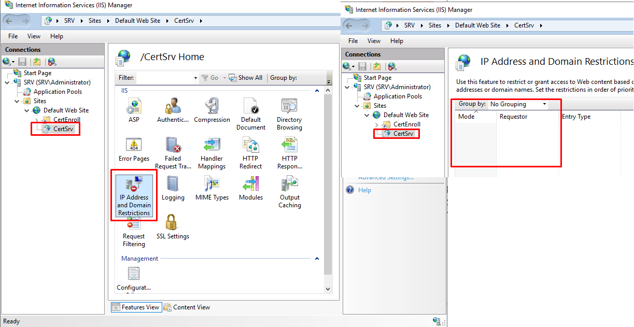Open the Help link in IP Restrictions window

[x=365, y=190]
